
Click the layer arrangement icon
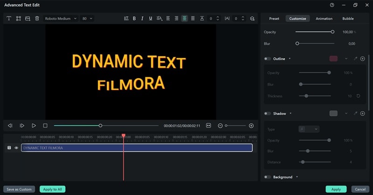(x=252, y=19)
